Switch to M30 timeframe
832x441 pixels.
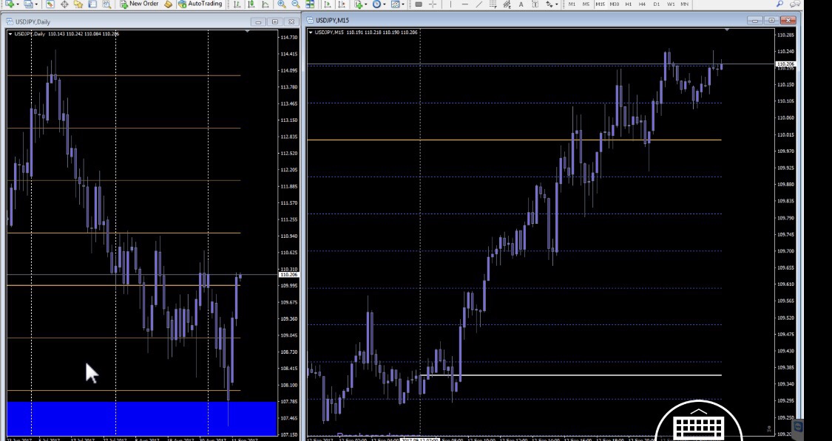coord(615,4)
